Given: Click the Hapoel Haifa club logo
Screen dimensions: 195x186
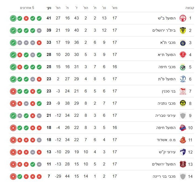Looking at the screenshot, I should coord(183,128).
